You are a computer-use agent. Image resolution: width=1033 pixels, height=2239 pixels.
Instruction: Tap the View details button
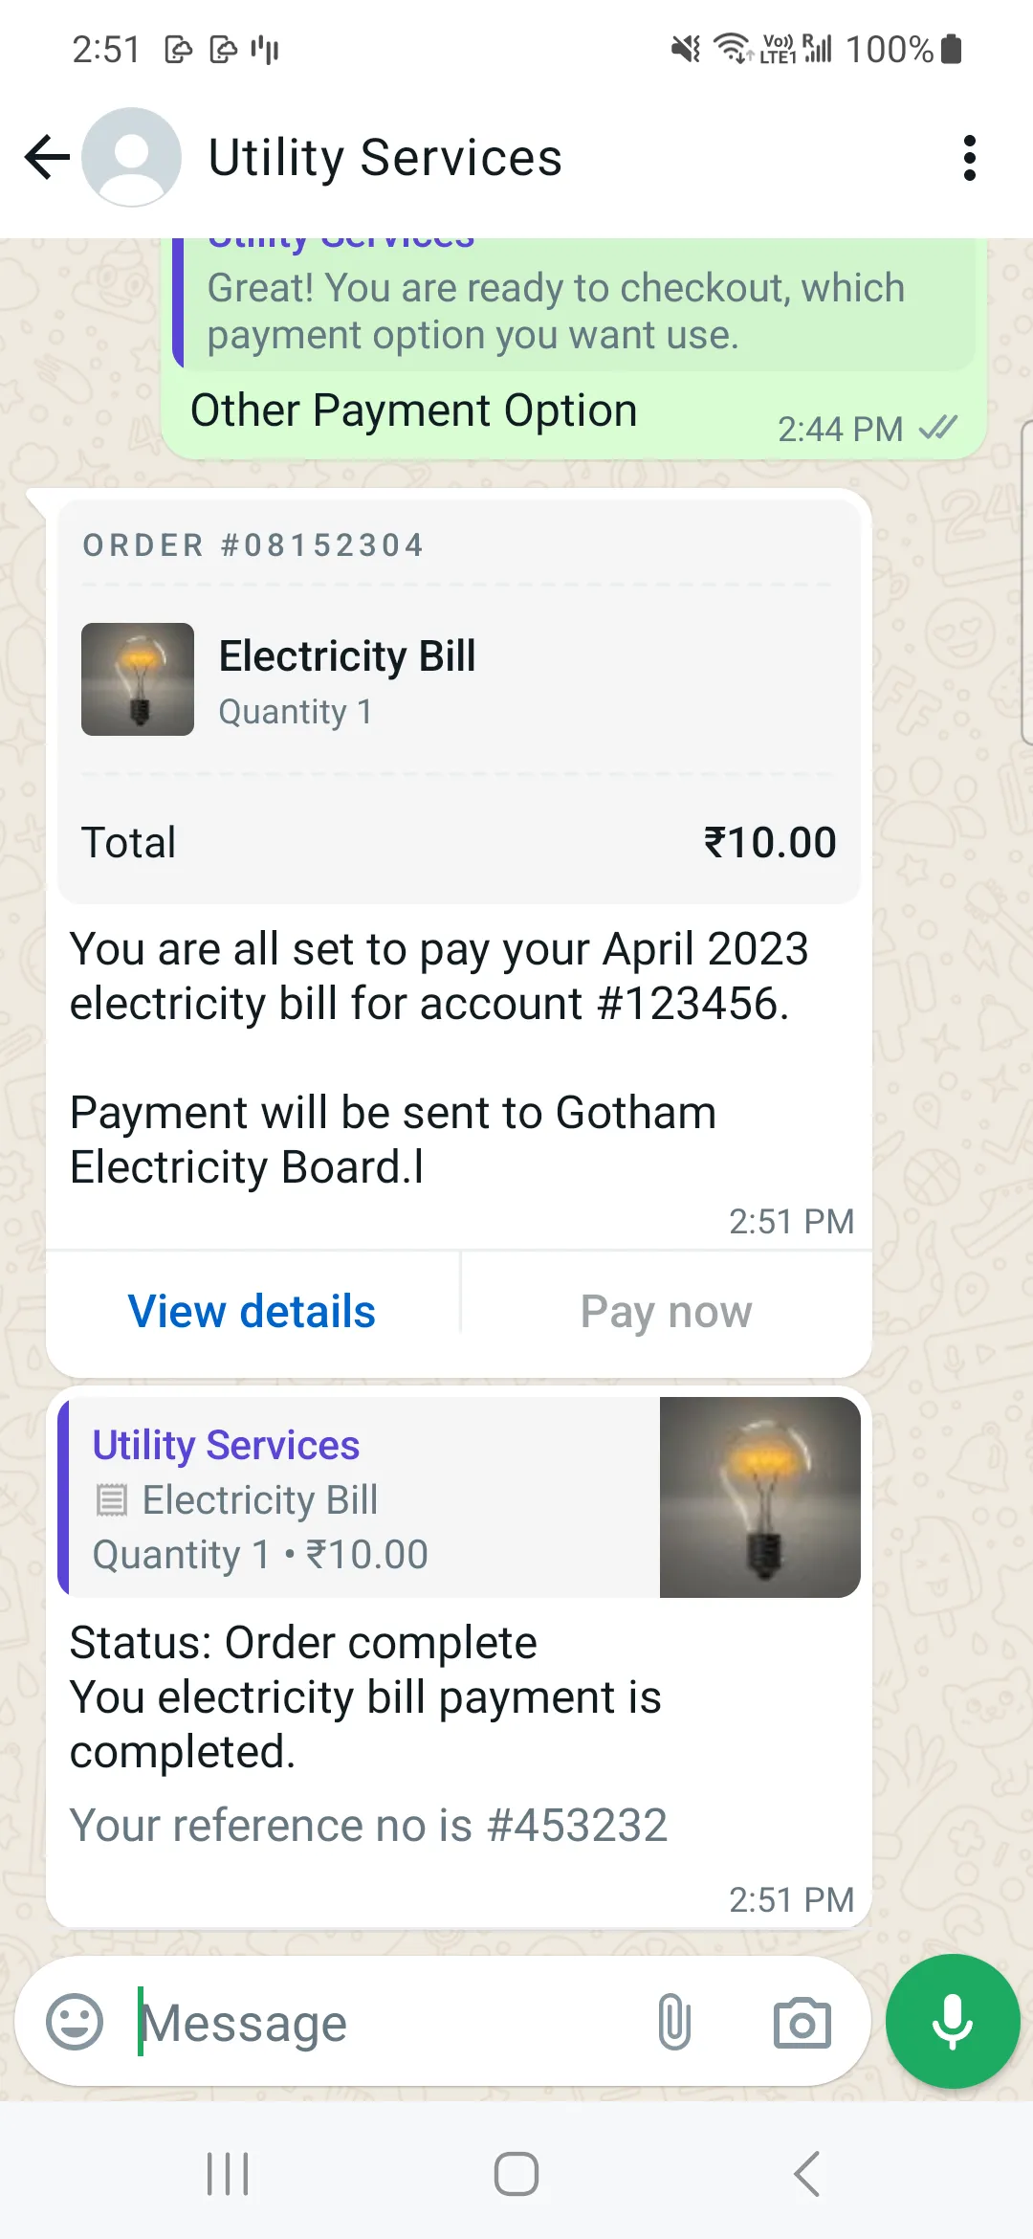[253, 1312]
